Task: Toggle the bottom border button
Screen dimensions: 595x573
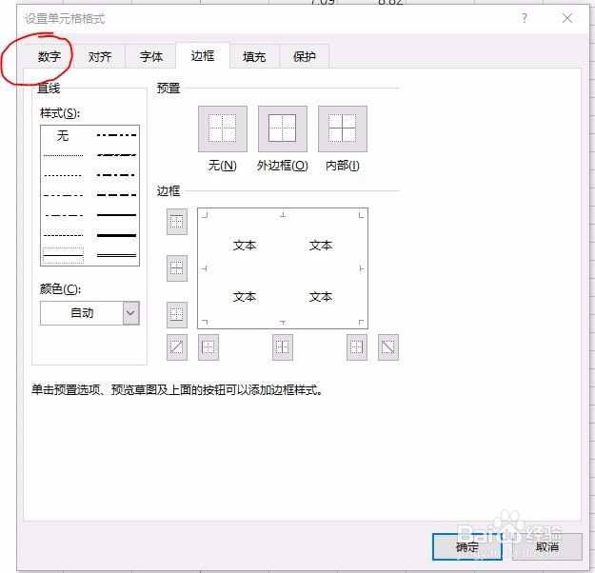Action: [x=177, y=315]
